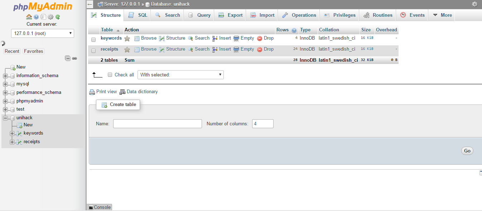Expand the information_schema database node
This screenshot has width=482, height=211.
coord(5,76)
